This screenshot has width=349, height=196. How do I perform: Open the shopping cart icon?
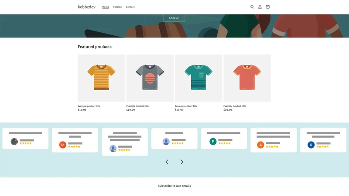[x=267, y=7]
